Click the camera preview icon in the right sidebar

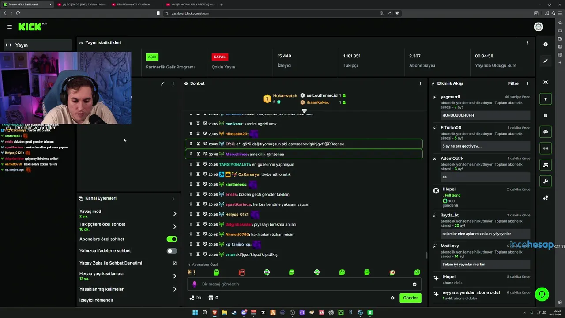(x=546, y=165)
